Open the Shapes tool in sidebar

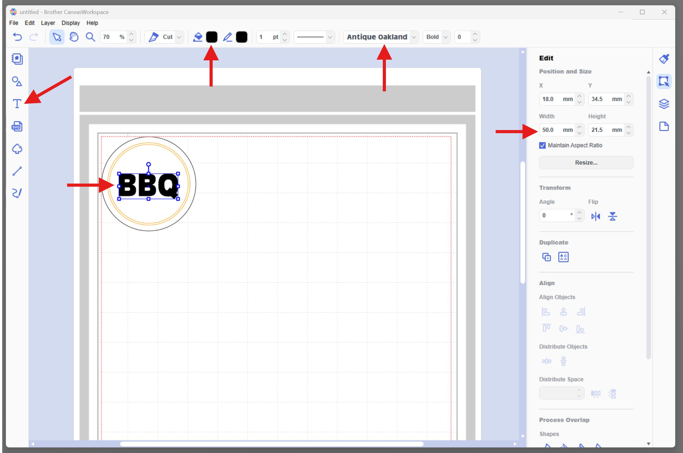17,81
